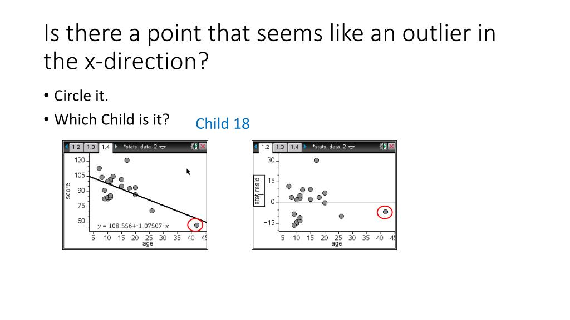Screen dimensions: 570x320
Task: Switch to tab 1.2 in left window
Action: [76, 147]
